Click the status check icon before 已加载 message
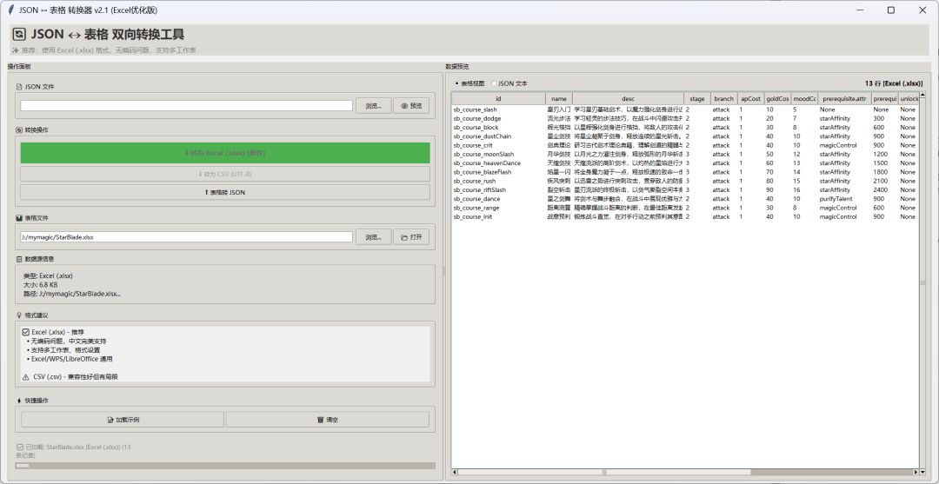 pyautogui.click(x=20, y=447)
